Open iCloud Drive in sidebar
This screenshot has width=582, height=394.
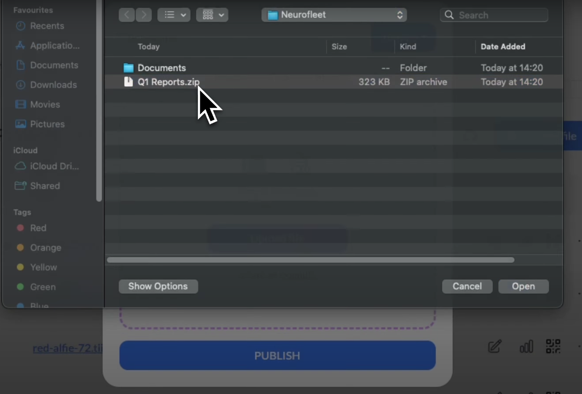(x=54, y=166)
